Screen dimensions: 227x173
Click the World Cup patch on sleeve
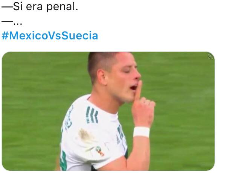click(100, 151)
